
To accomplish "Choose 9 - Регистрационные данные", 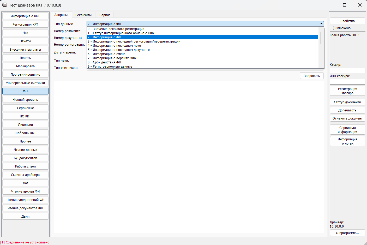I will 202,67.
